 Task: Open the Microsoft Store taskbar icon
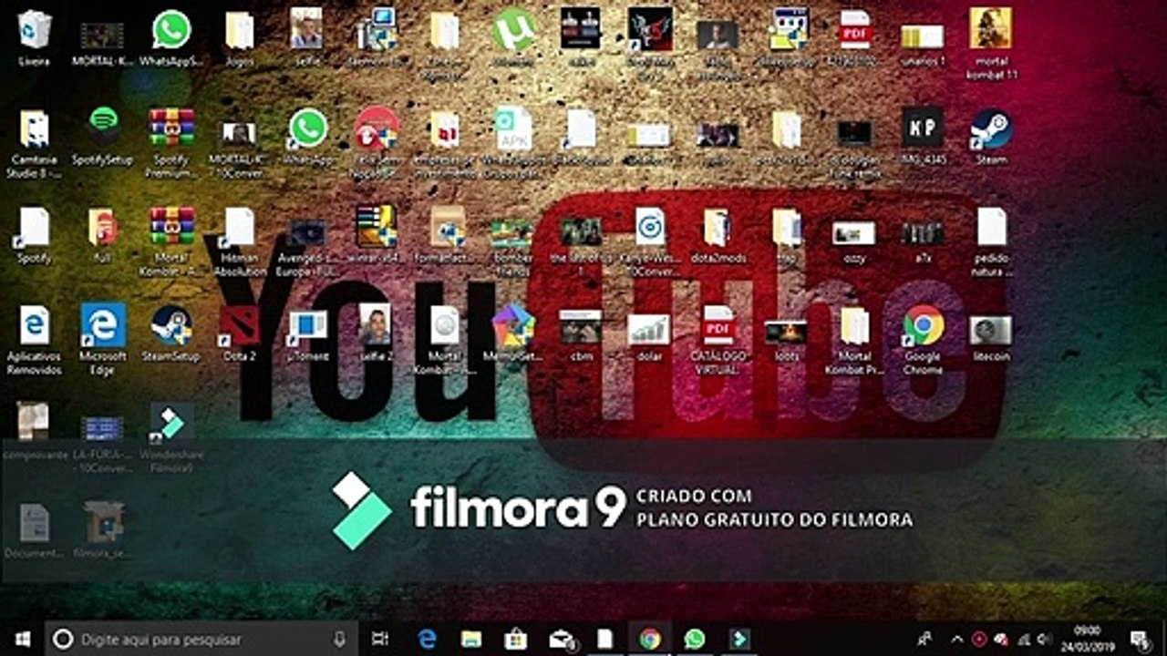[x=516, y=639]
